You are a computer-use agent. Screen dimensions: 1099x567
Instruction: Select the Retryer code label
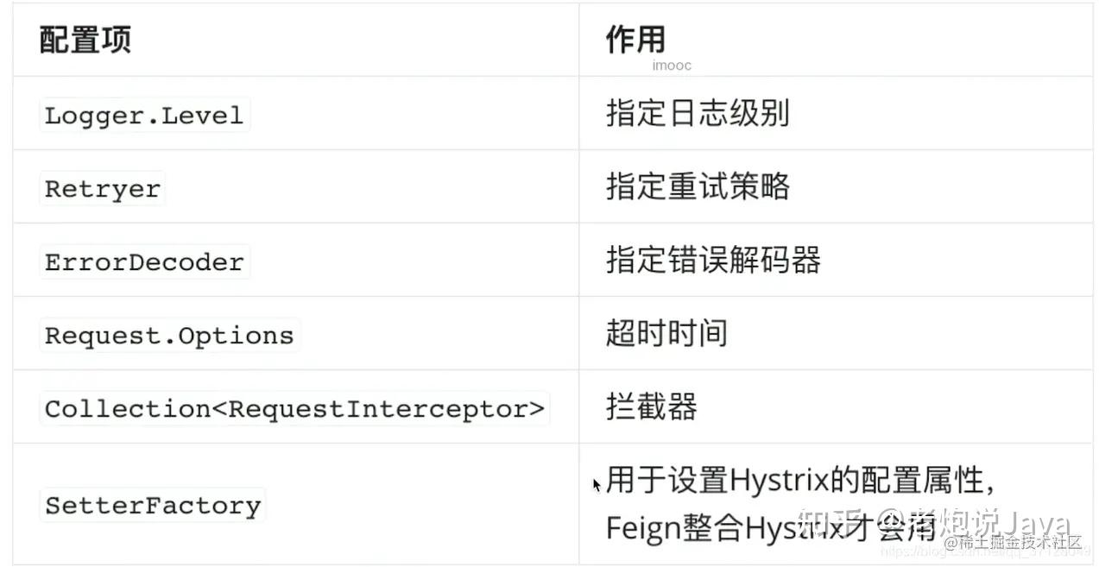click(x=103, y=189)
